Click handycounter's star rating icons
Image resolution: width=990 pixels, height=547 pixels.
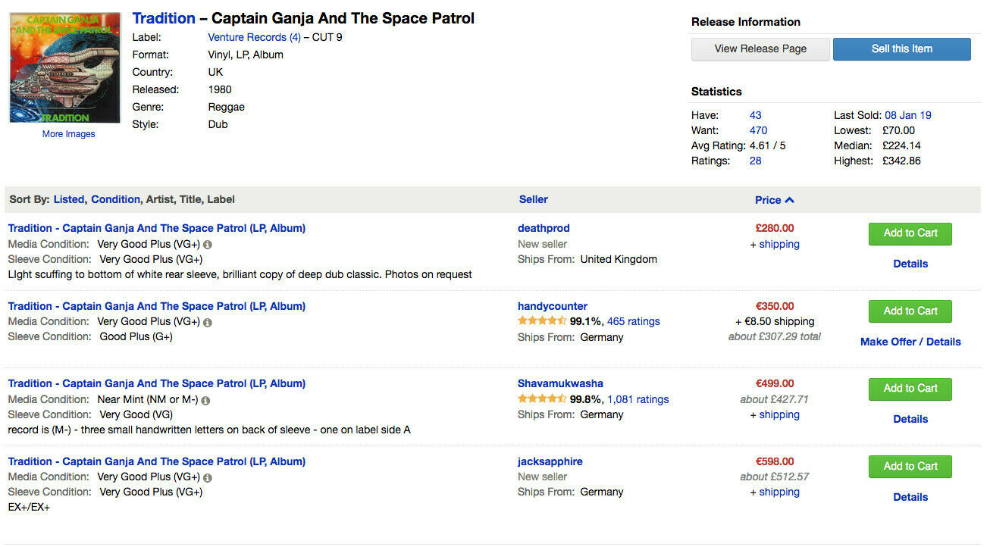tap(542, 321)
